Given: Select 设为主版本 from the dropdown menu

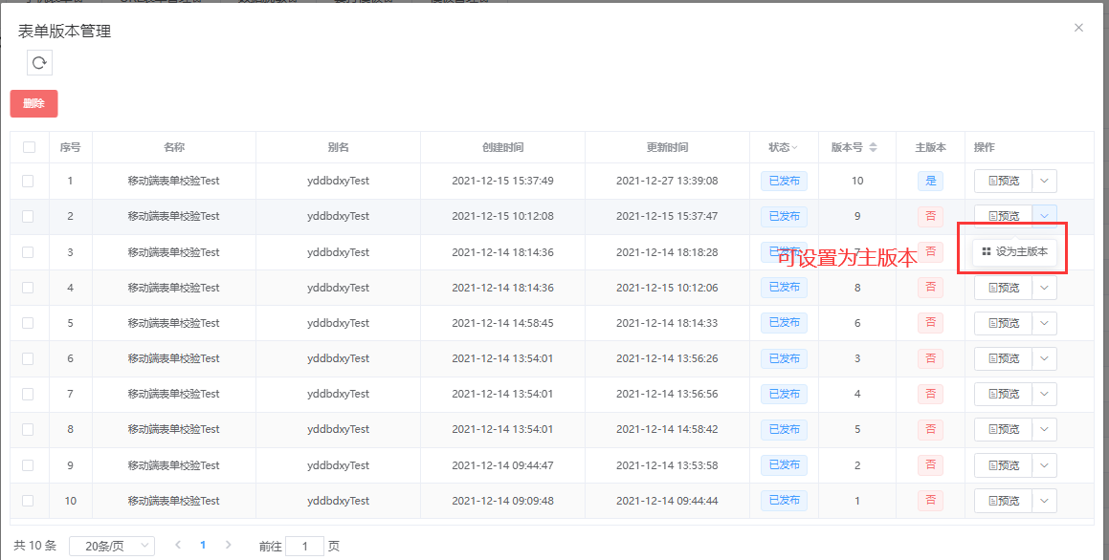Looking at the screenshot, I should [x=1015, y=252].
